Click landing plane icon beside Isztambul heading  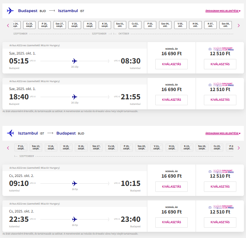pos(10,133)
